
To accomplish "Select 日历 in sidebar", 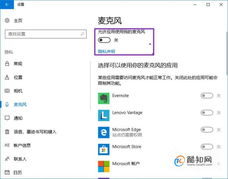I will tap(18, 172).
